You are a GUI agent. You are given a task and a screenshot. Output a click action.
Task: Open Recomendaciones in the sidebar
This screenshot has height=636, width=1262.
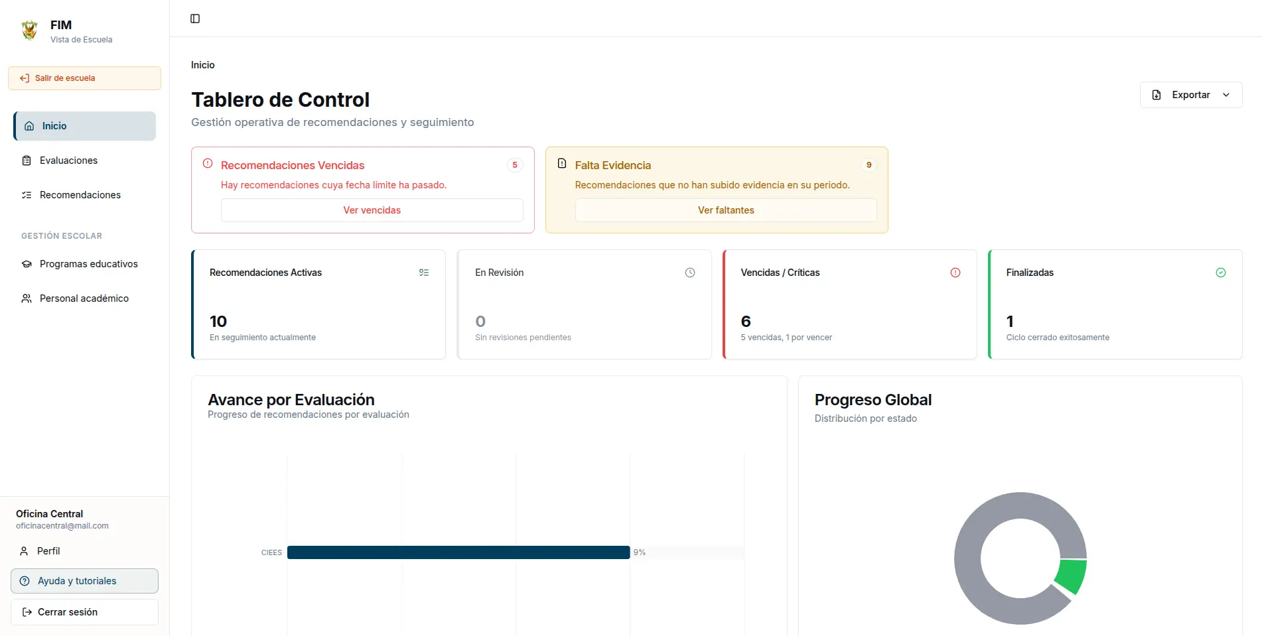pos(85,195)
